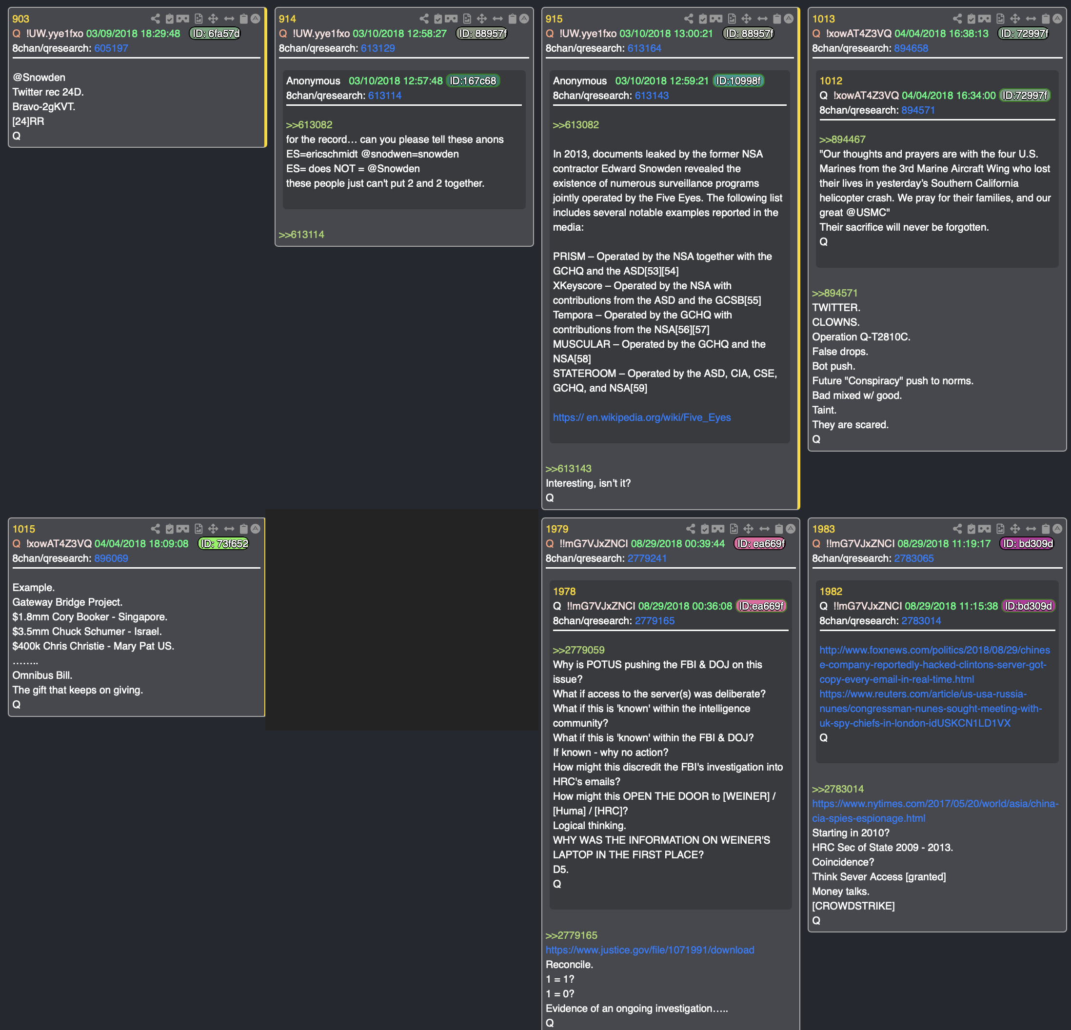1071x1030 pixels.
Task: Click the share icon on post 1983
Action: 957,529
